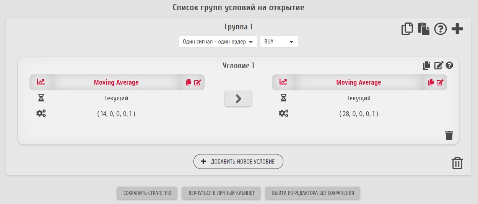Save the strategy
This screenshot has width=478, height=204.
pyautogui.click(x=147, y=193)
